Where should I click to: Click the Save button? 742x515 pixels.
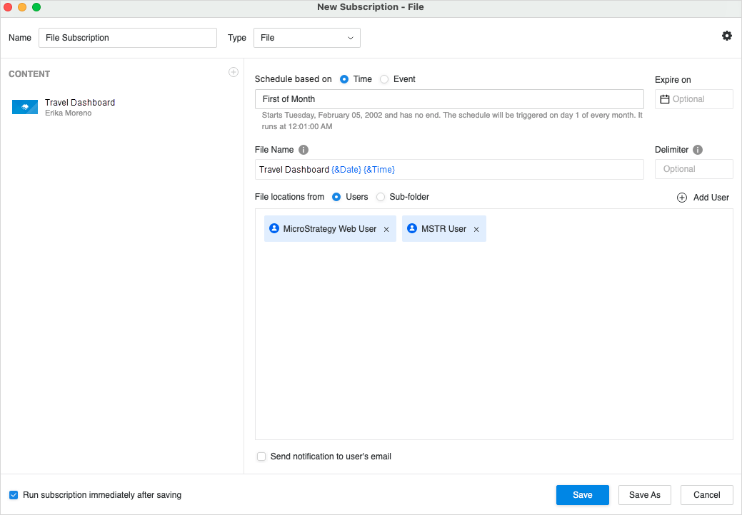(582, 495)
